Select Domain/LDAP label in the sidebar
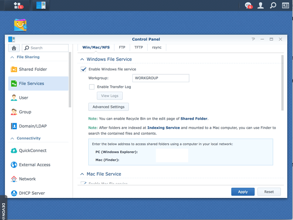Screen dimensions: 293x220 coord(33,126)
